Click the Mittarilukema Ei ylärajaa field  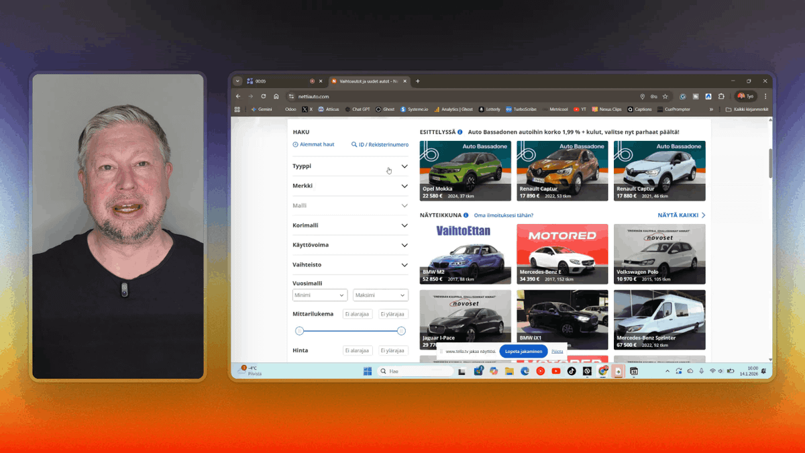[x=393, y=314]
